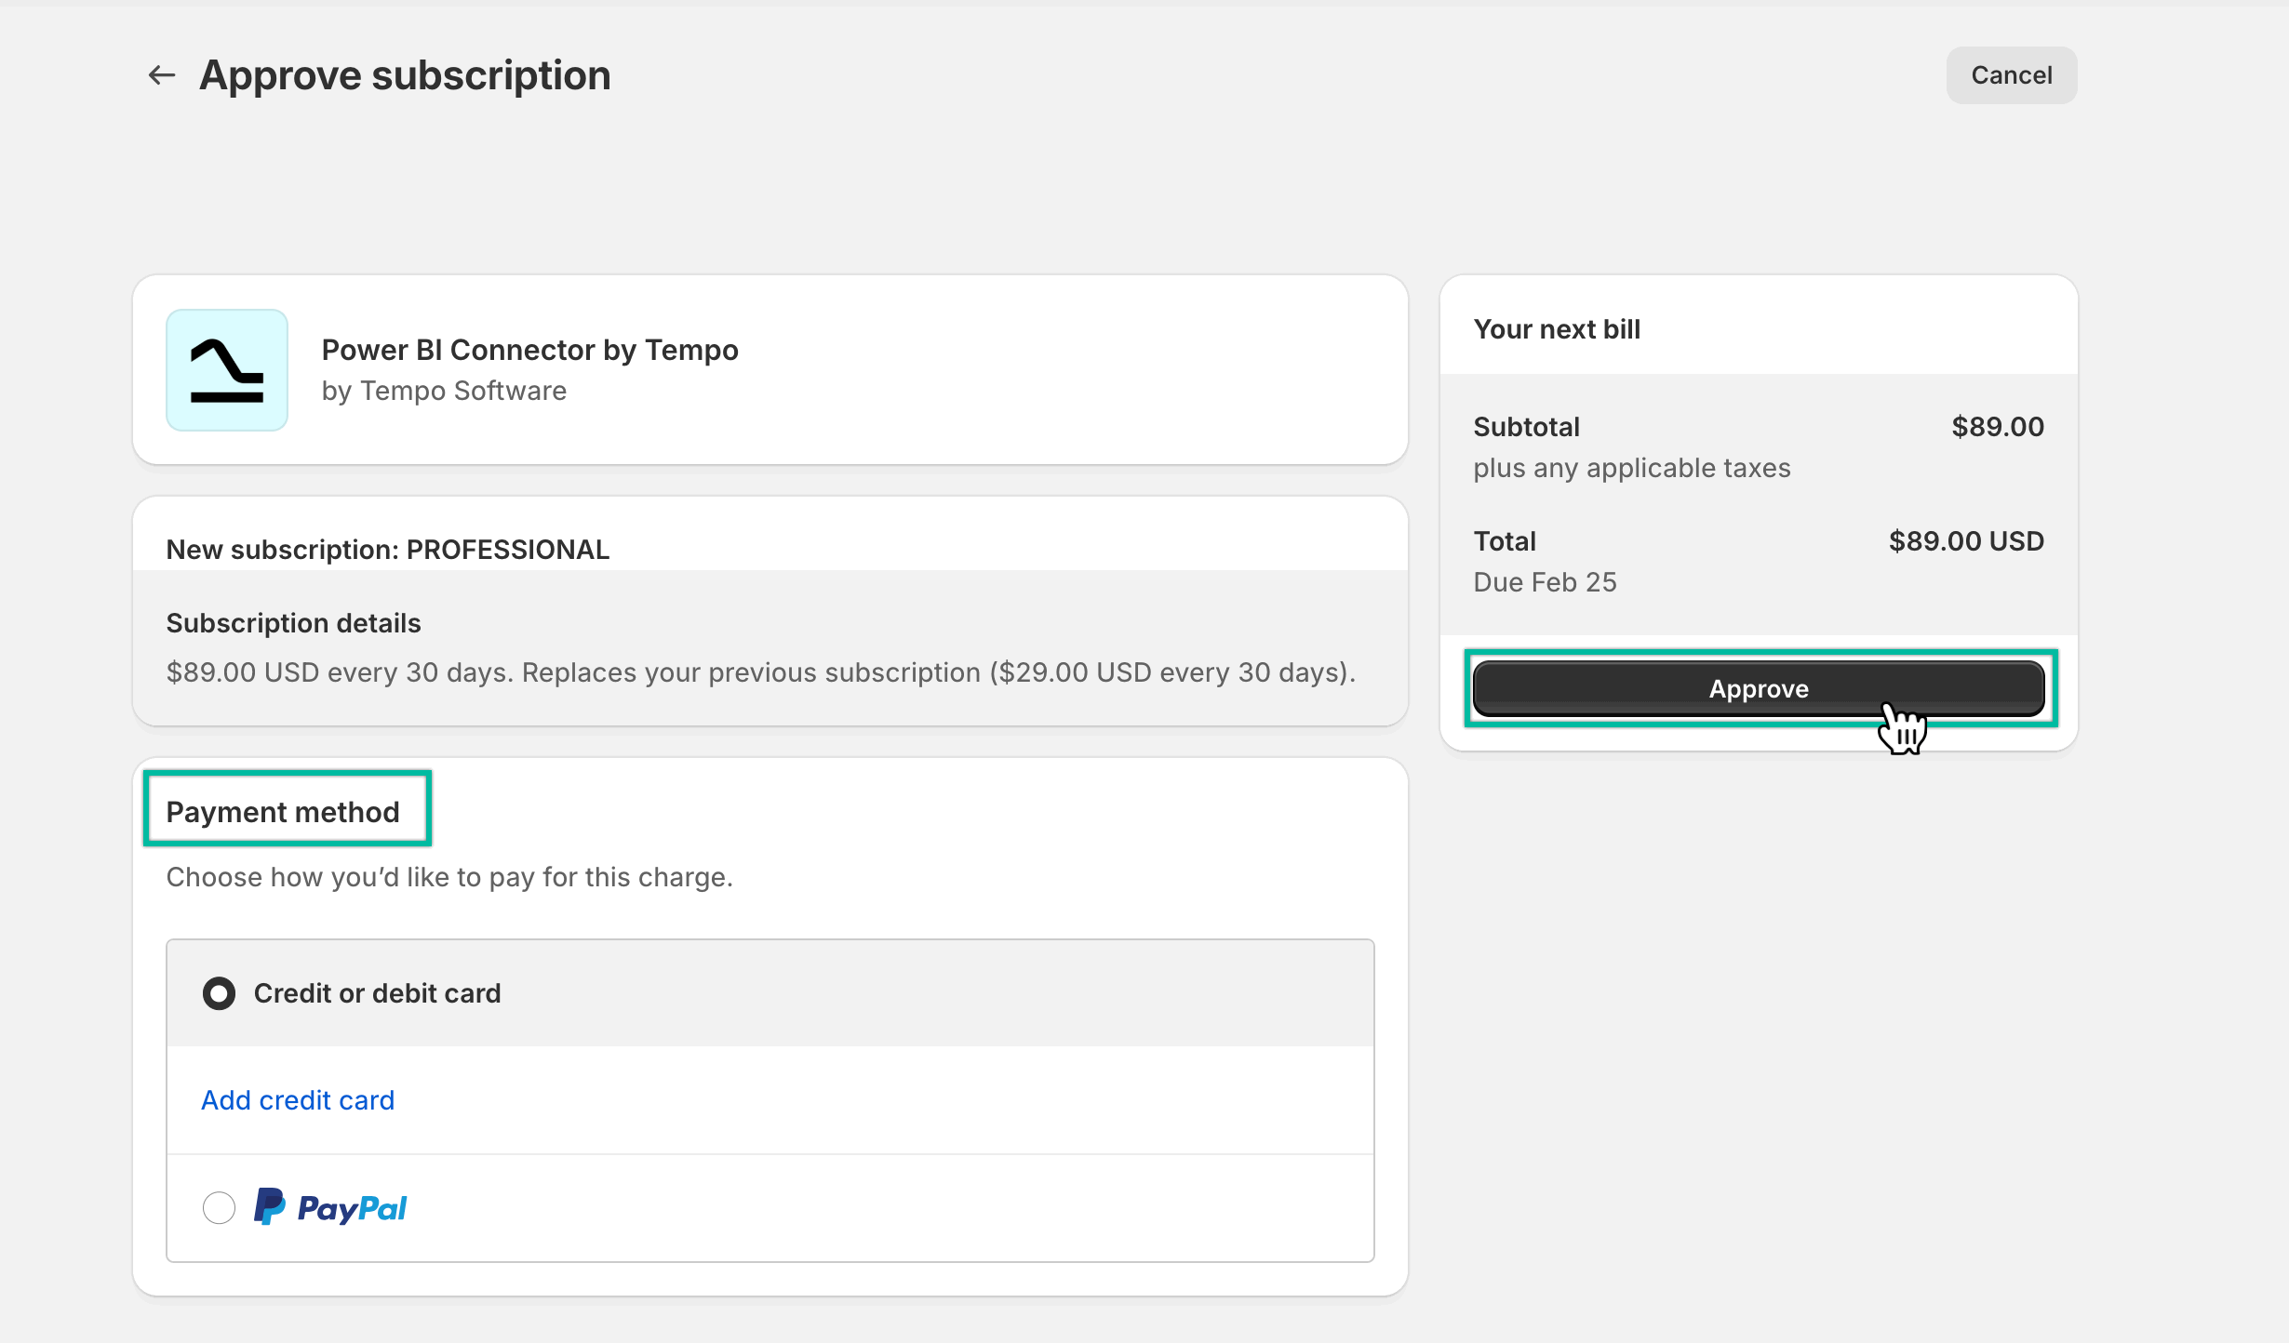Choose the unselected PayPal radio circle
The image size is (2289, 1343).
(x=219, y=1206)
